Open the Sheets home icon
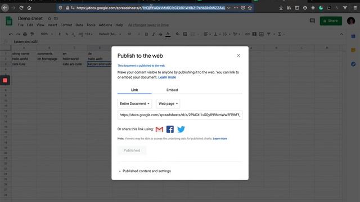The height and width of the screenshot is (202, 360). point(9,21)
